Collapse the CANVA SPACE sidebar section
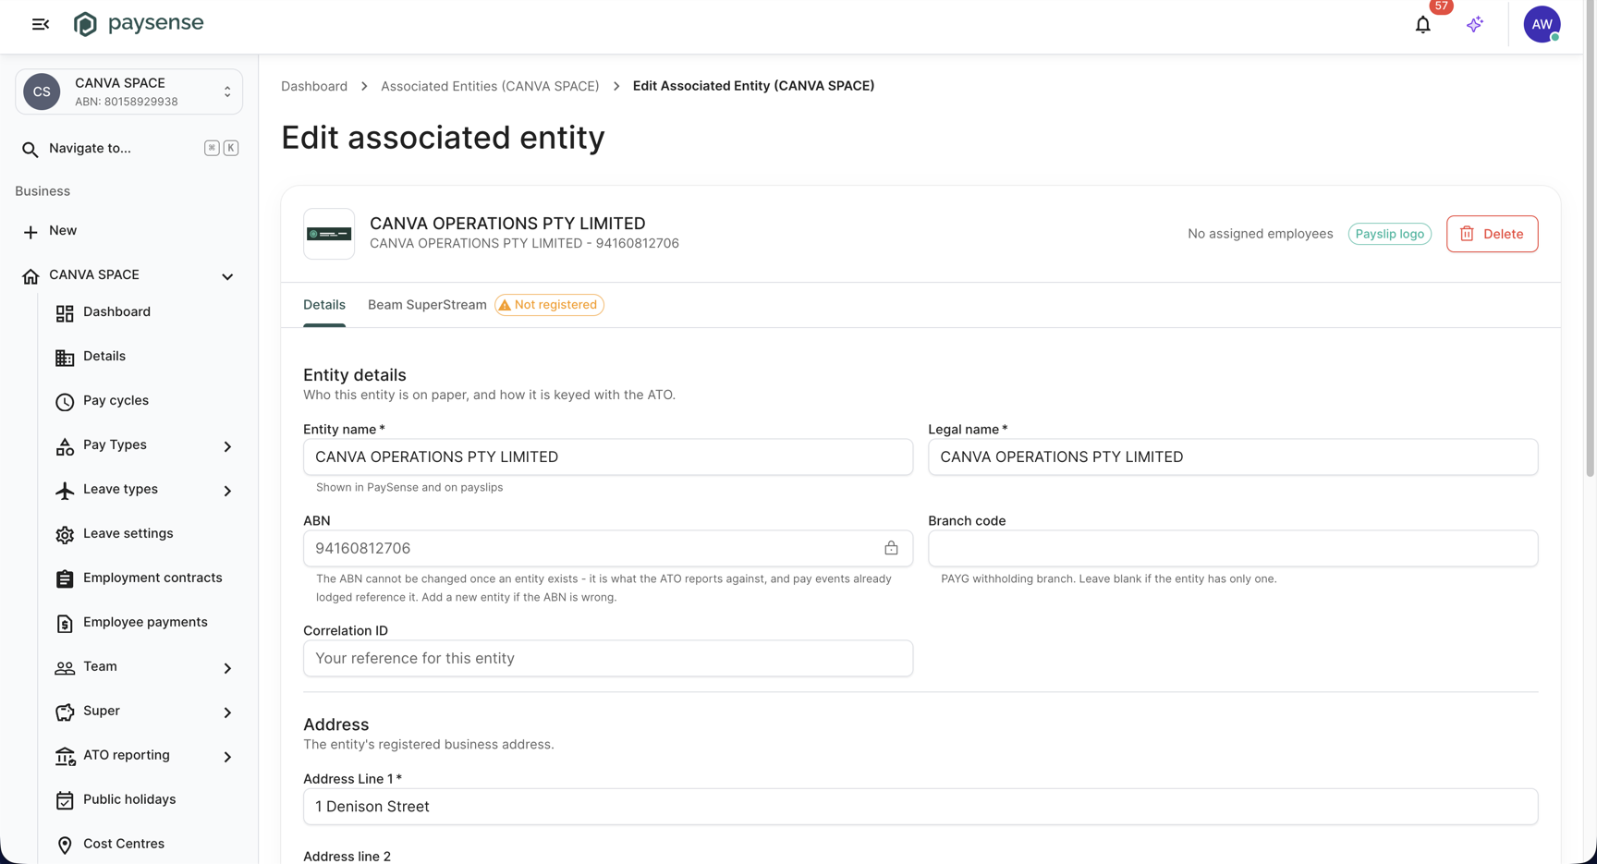This screenshot has height=864, width=1597. (x=227, y=276)
